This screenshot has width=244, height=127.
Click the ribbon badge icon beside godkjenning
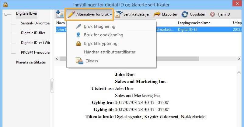point(78,35)
